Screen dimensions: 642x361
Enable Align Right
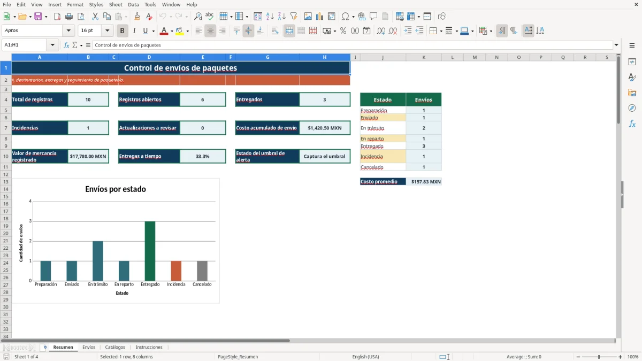222,31
